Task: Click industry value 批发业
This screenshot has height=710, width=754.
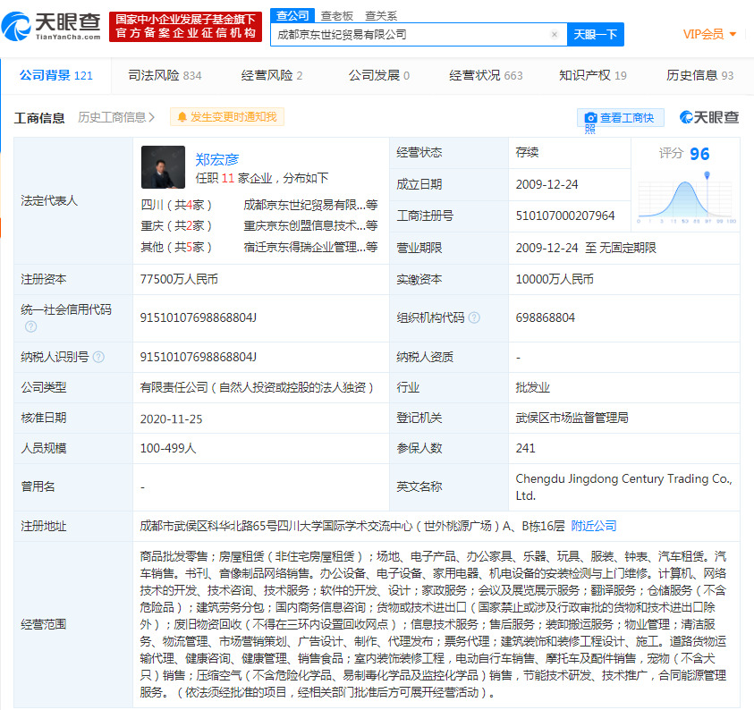Action: (x=532, y=387)
